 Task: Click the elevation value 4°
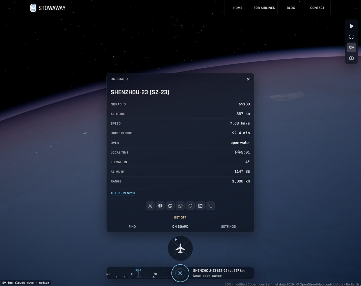click(248, 162)
